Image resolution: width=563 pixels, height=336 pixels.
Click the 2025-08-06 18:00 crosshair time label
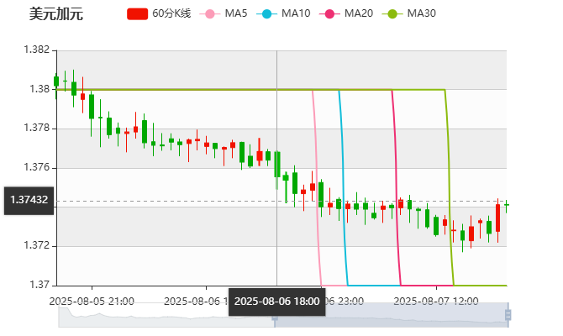[x=276, y=302]
